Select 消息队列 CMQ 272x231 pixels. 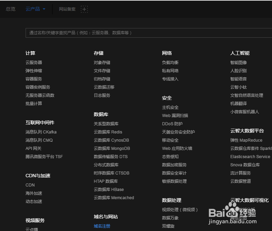coord(39,140)
